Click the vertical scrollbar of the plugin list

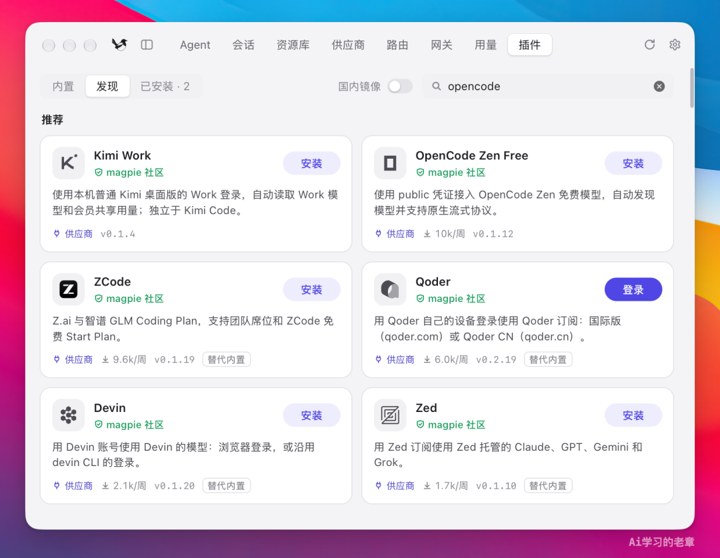point(692,88)
